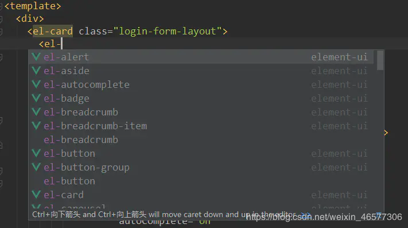Pick el-card from suggestion list
Viewport: 408px width, 228px height.
coord(201,195)
